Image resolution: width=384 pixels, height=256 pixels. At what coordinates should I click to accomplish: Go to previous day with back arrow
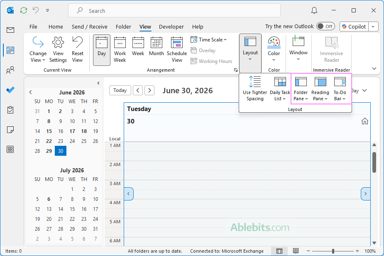click(138, 90)
